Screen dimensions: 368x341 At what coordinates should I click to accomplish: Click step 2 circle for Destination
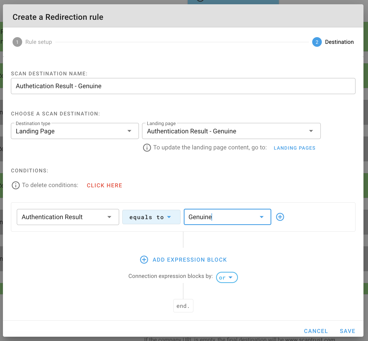click(x=317, y=42)
